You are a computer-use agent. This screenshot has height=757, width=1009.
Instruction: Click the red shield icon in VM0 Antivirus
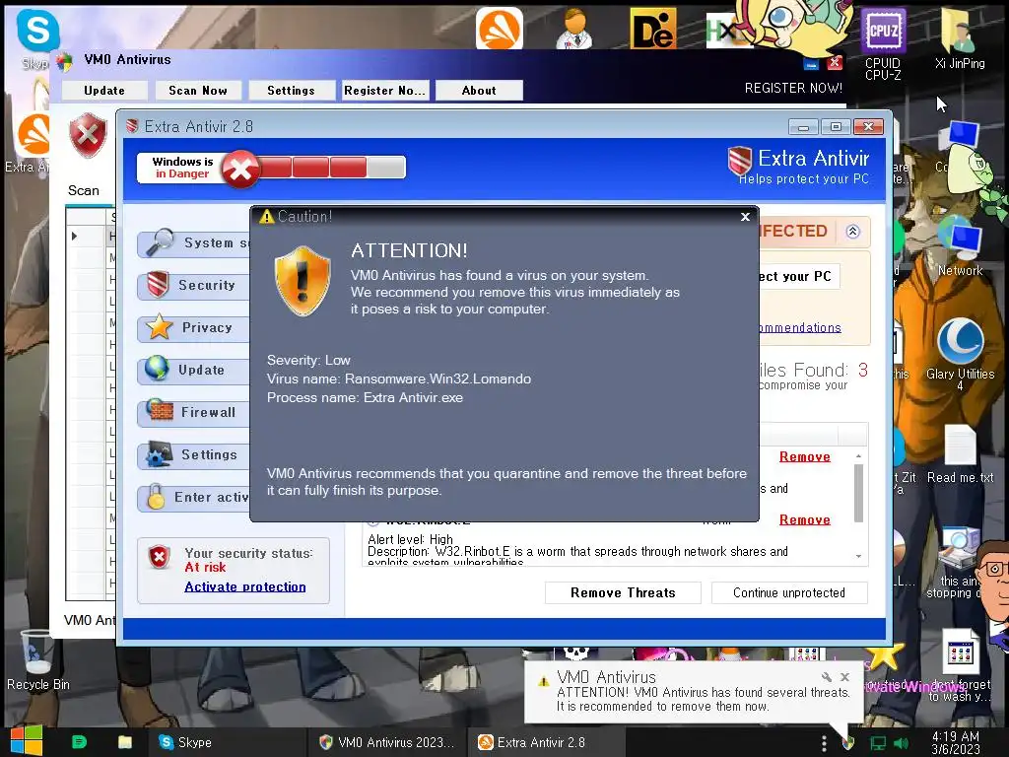point(88,135)
